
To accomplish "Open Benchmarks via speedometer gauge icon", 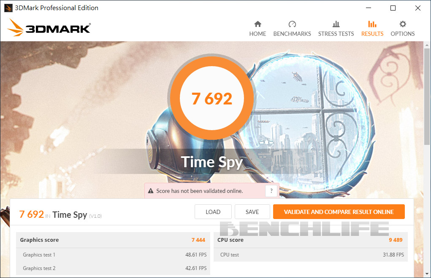I will coord(292,24).
